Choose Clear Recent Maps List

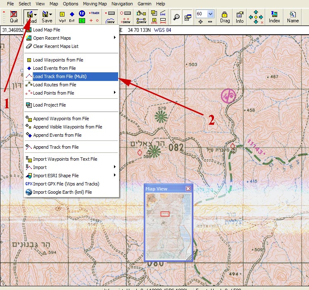71,46
